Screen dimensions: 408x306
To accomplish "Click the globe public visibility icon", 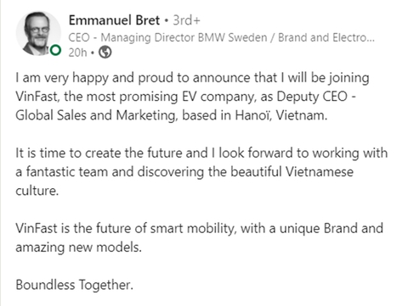I will [105, 53].
